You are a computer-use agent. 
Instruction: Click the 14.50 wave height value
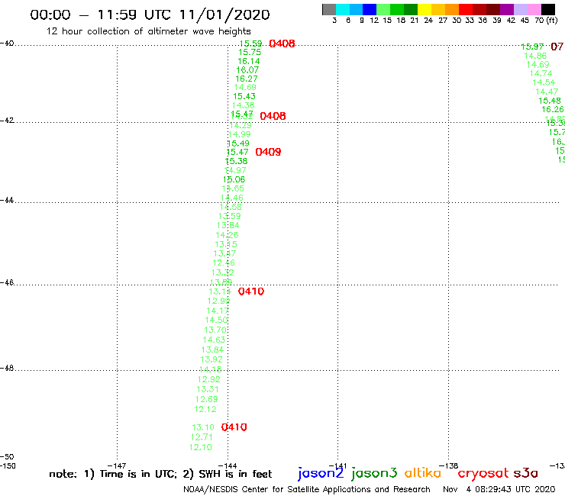[x=216, y=320]
